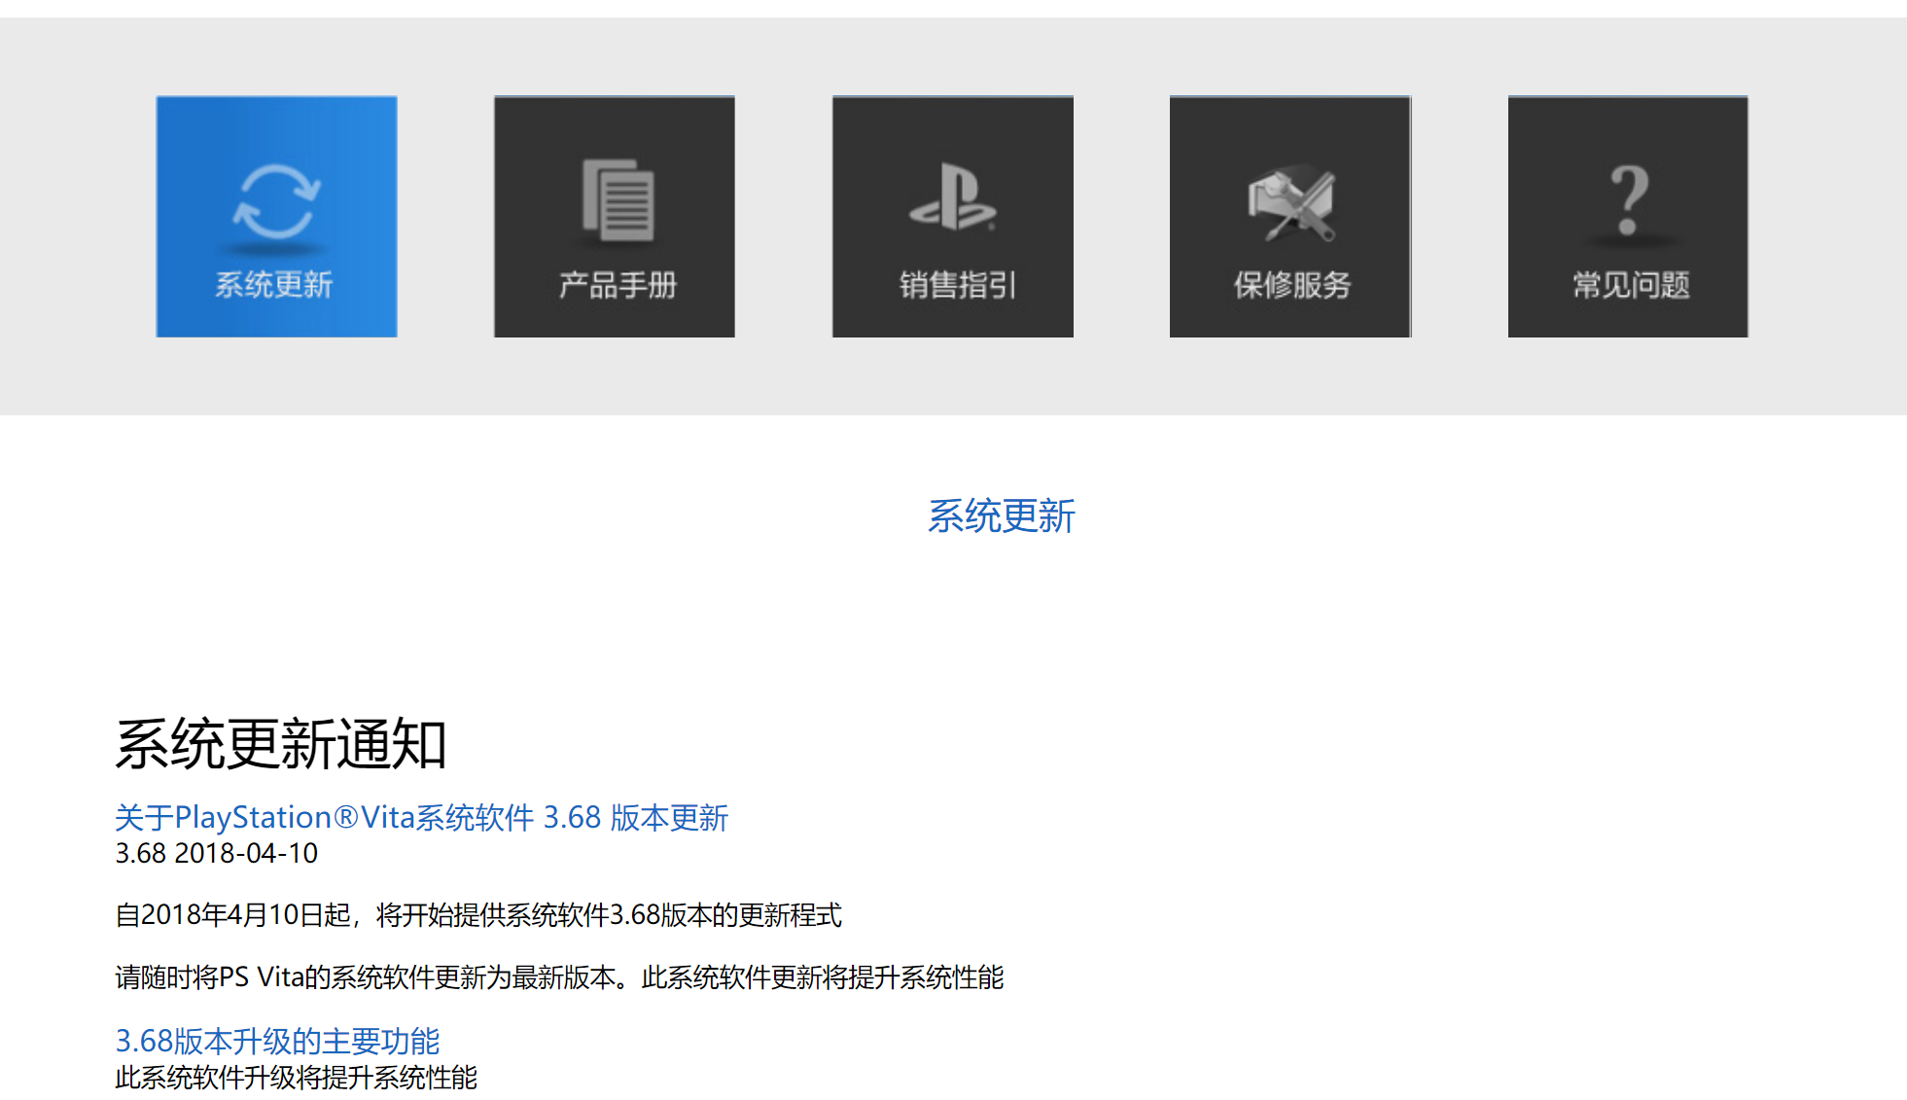This screenshot has width=1907, height=1100.
Task: Click the stacked documents manual icon
Action: tap(618, 200)
